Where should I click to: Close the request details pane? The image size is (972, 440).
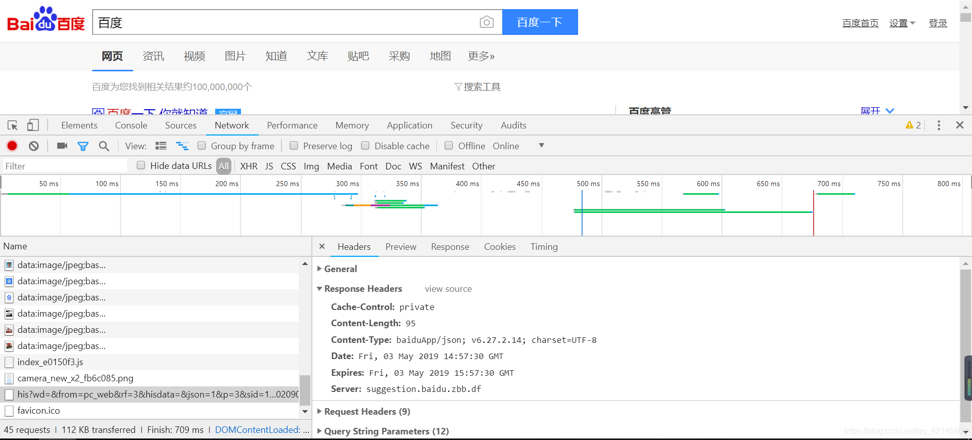pyautogui.click(x=322, y=246)
